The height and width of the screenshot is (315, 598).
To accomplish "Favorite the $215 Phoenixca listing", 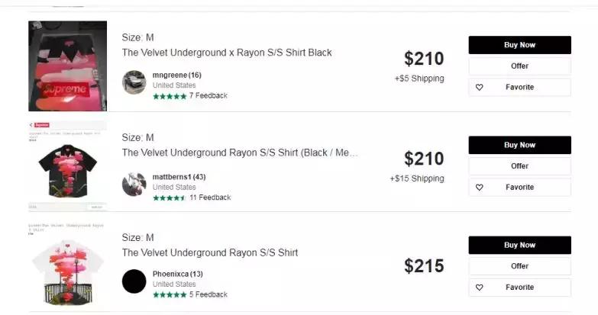I will click(519, 288).
